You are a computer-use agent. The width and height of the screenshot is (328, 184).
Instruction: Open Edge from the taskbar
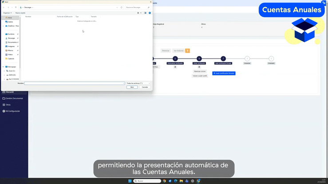click(176, 181)
